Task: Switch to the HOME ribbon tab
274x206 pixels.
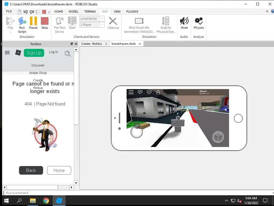Action: [59, 12]
